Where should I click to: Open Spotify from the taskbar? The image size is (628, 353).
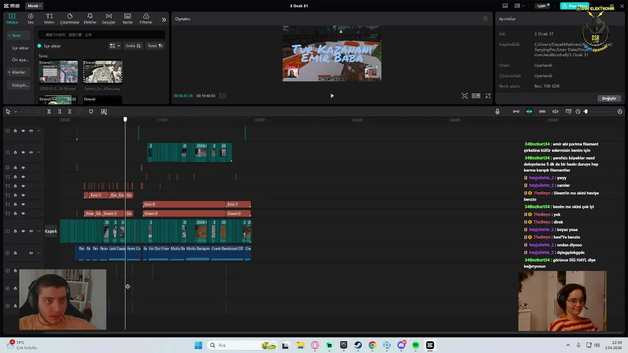tap(416, 345)
